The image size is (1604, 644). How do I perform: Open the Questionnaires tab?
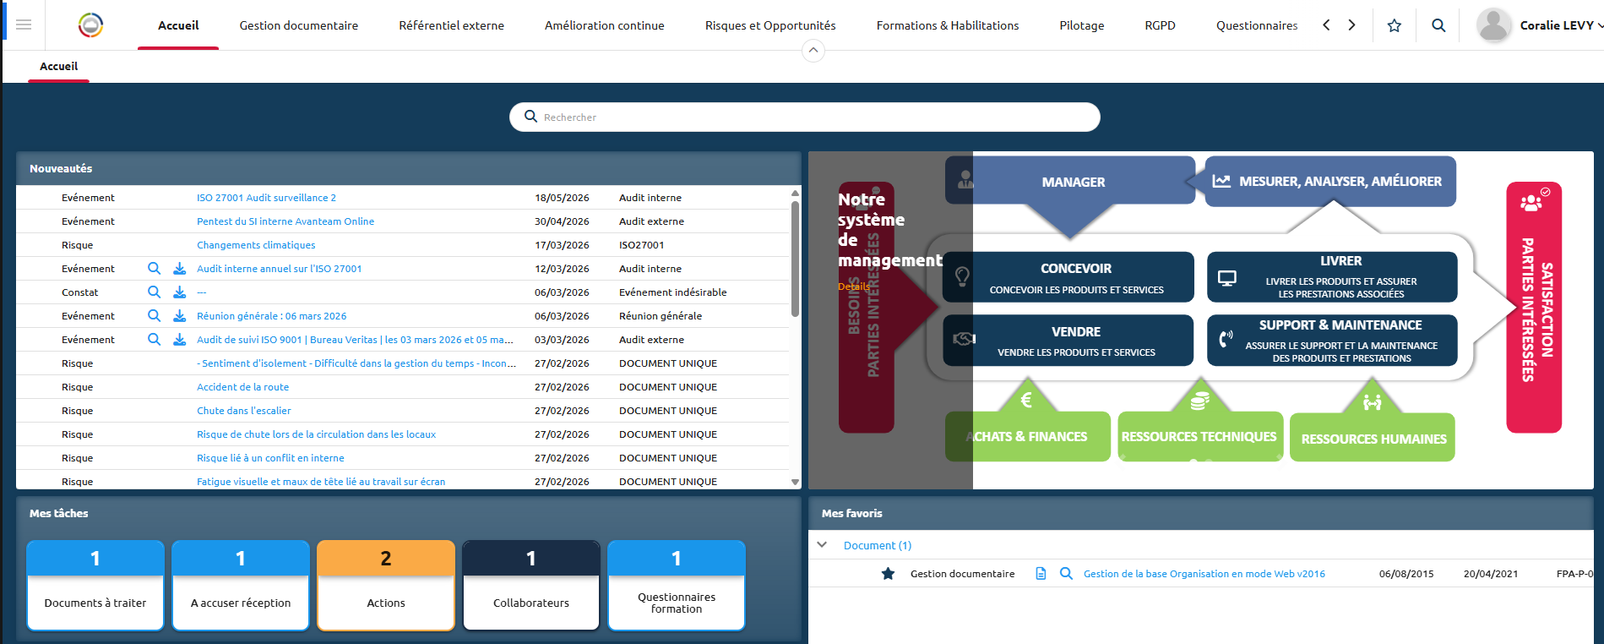(1257, 25)
